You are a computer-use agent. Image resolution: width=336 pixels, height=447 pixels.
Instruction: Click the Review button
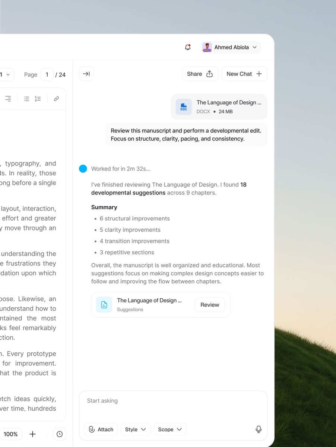click(x=210, y=305)
